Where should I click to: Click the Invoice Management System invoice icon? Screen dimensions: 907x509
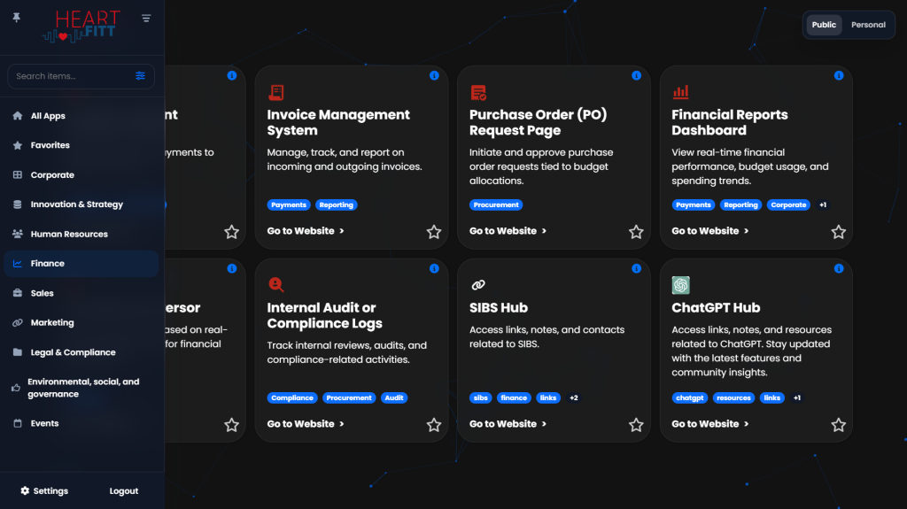click(276, 93)
